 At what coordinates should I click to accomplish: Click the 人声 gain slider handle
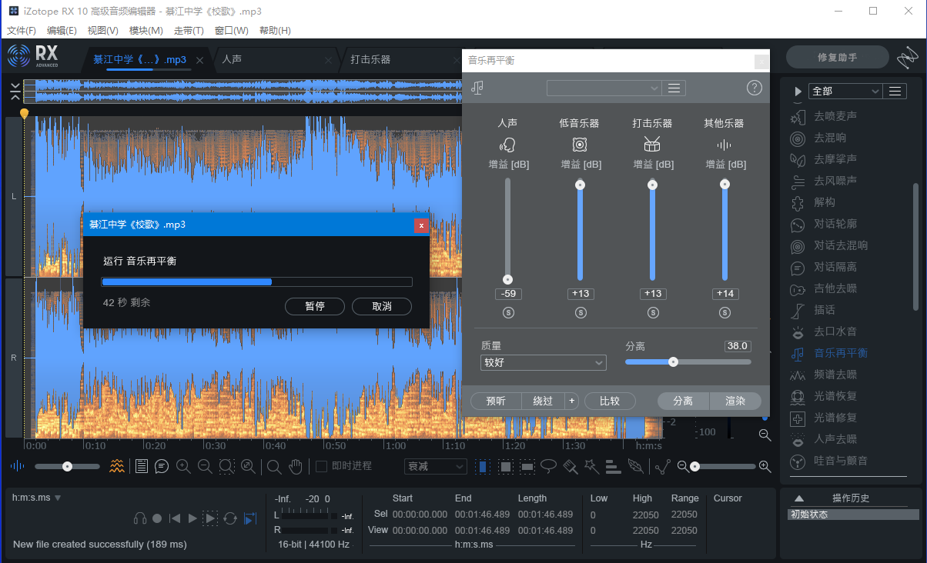(508, 279)
